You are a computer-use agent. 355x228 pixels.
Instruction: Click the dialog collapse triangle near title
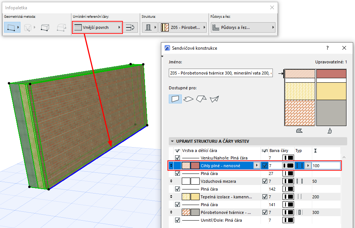[162, 56]
